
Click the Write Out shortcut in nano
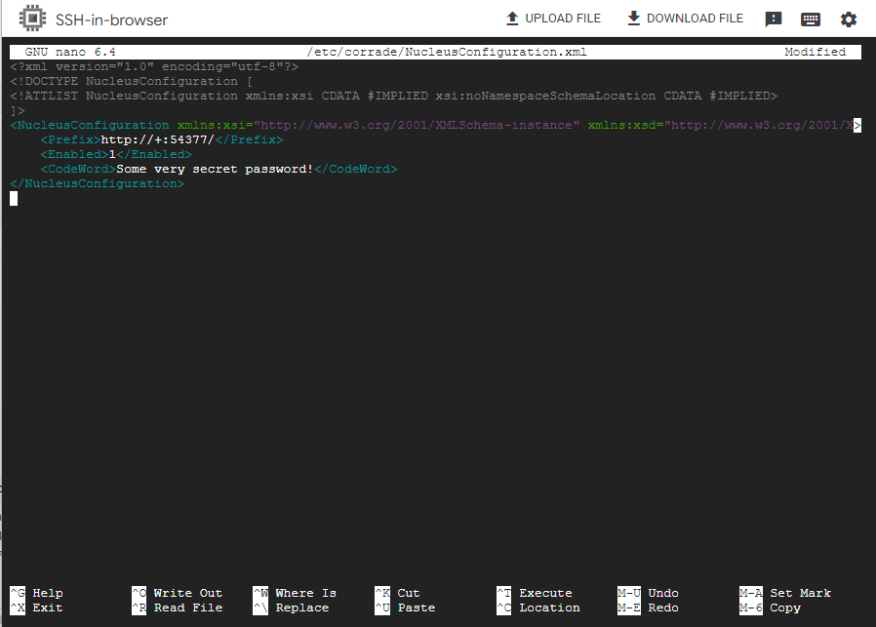187,593
